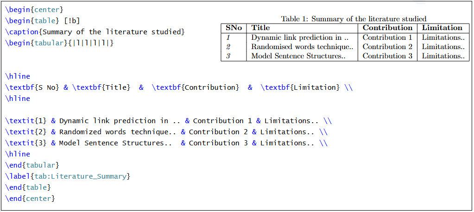Click the \hline above the code header row
The image size is (474, 212).
[18, 76]
